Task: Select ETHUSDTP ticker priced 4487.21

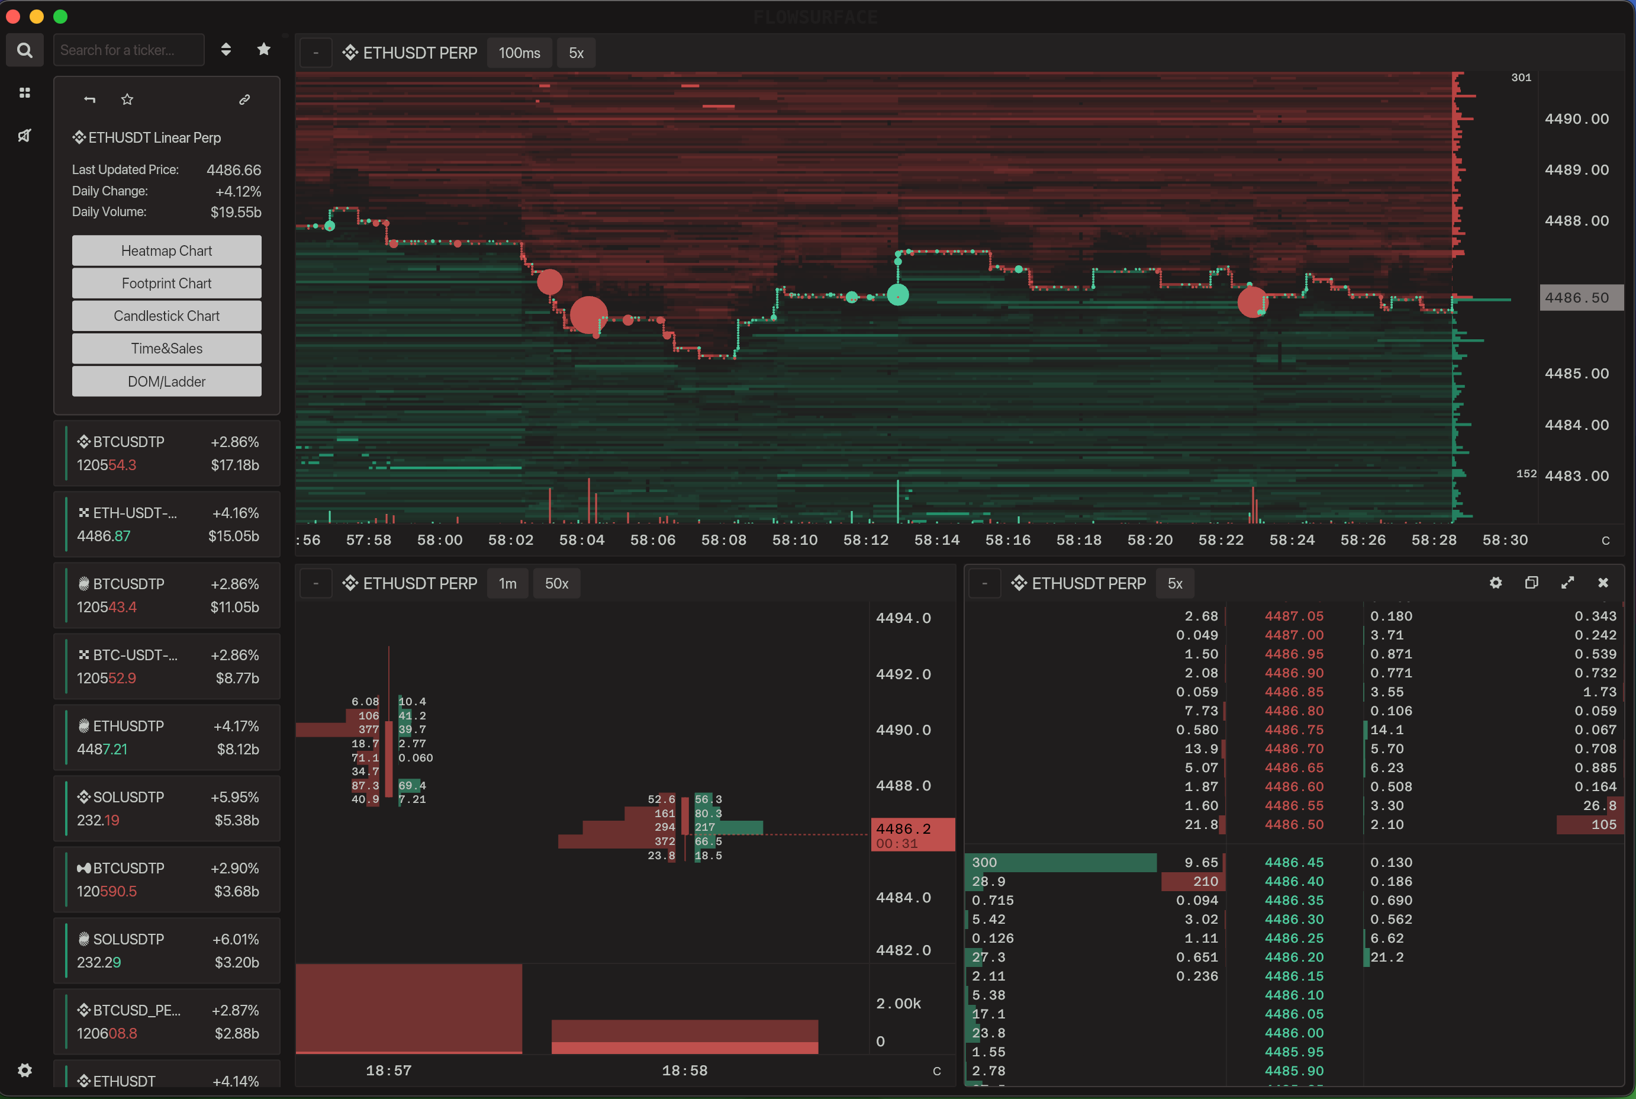Action: click(x=167, y=737)
